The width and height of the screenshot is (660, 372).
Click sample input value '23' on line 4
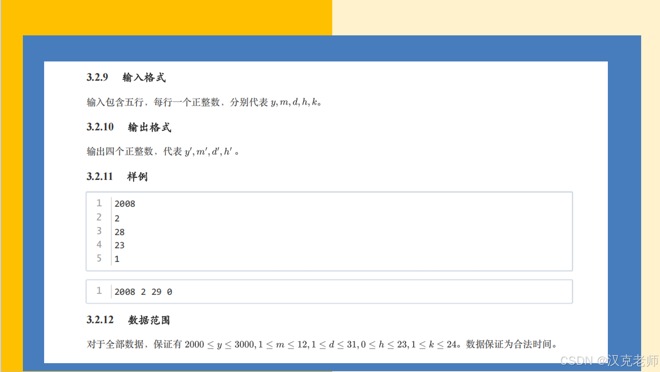tap(120, 245)
